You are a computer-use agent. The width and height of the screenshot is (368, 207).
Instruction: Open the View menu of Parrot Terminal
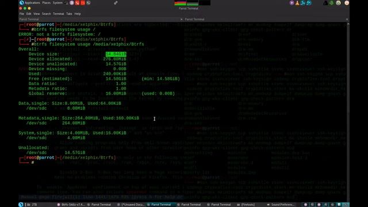click(x=37, y=14)
